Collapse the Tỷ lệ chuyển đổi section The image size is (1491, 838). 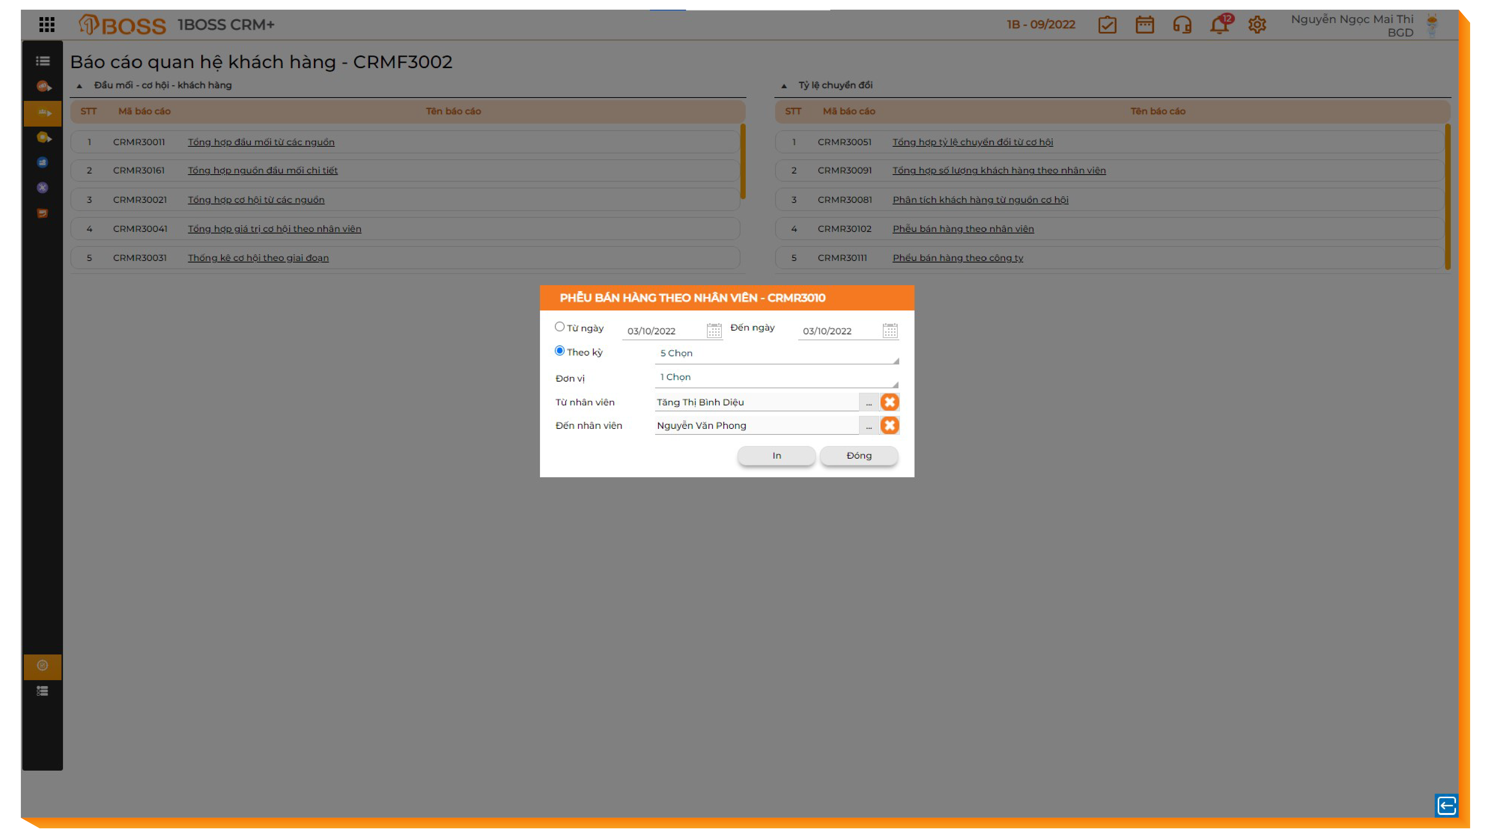coord(784,86)
